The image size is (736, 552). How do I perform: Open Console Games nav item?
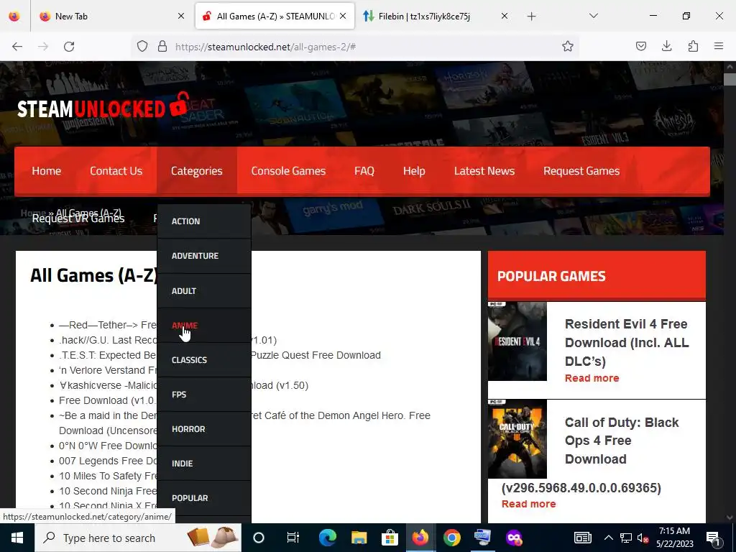[288, 171]
